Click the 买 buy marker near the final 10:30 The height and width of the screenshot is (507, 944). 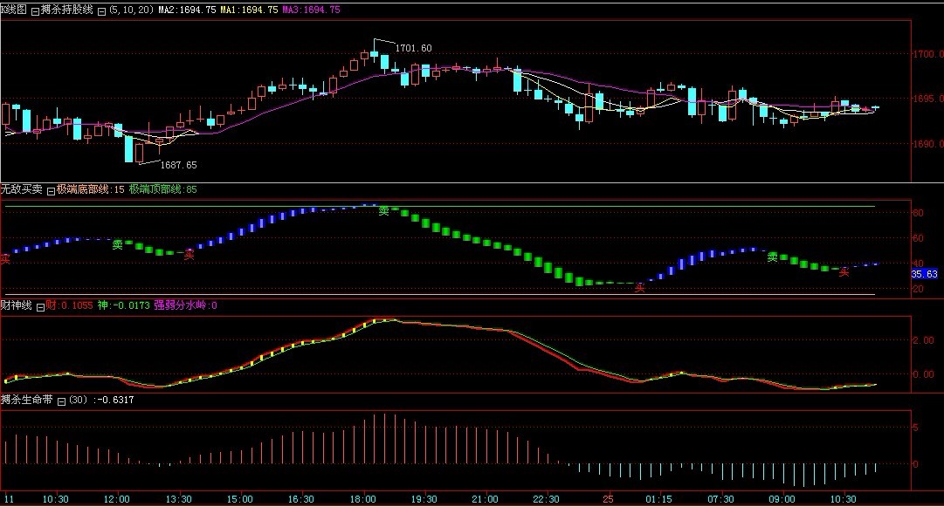844,272
